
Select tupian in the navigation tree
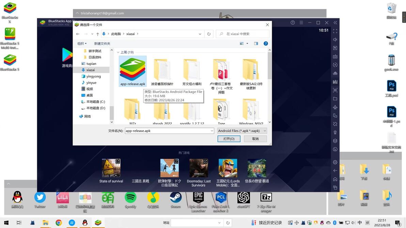pyautogui.click(x=91, y=64)
